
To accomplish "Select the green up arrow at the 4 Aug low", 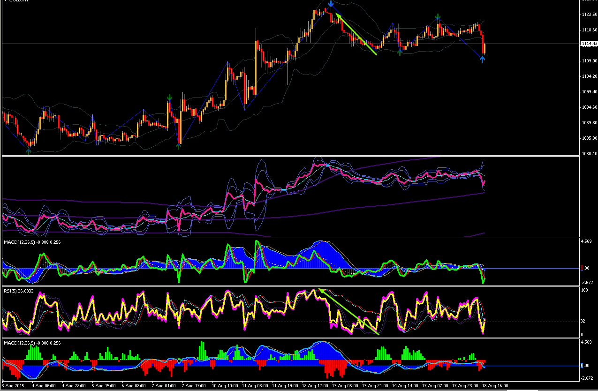I will [x=29, y=150].
